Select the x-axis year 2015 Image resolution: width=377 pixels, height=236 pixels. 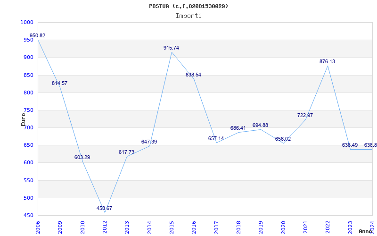[x=172, y=227]
